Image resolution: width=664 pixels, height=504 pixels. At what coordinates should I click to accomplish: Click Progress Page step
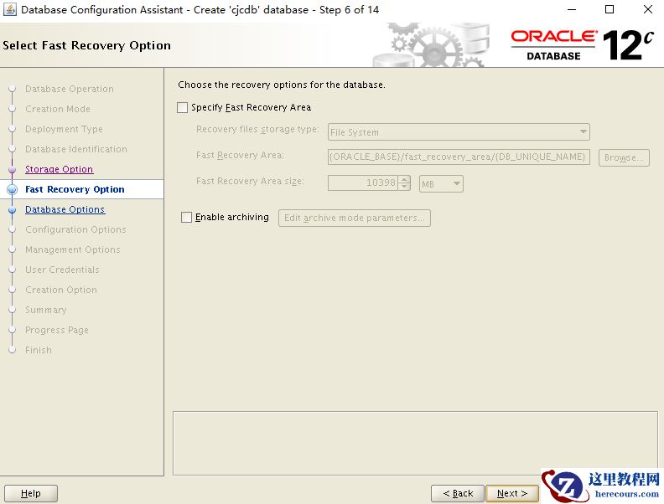(x=57, y=330)
